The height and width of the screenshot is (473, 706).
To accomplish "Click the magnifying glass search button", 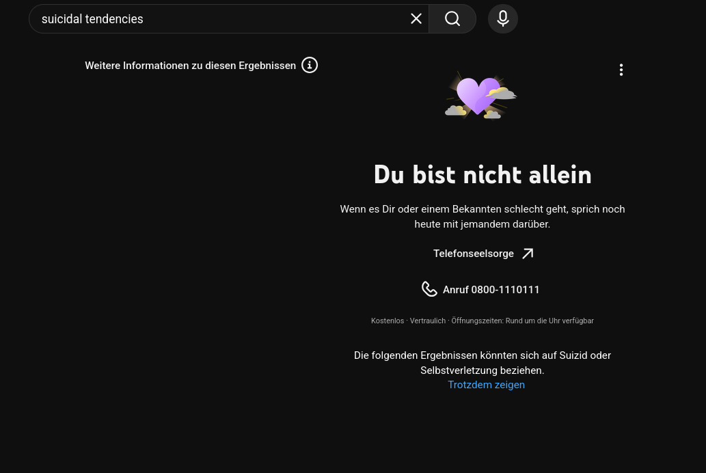I will (452, 19).
